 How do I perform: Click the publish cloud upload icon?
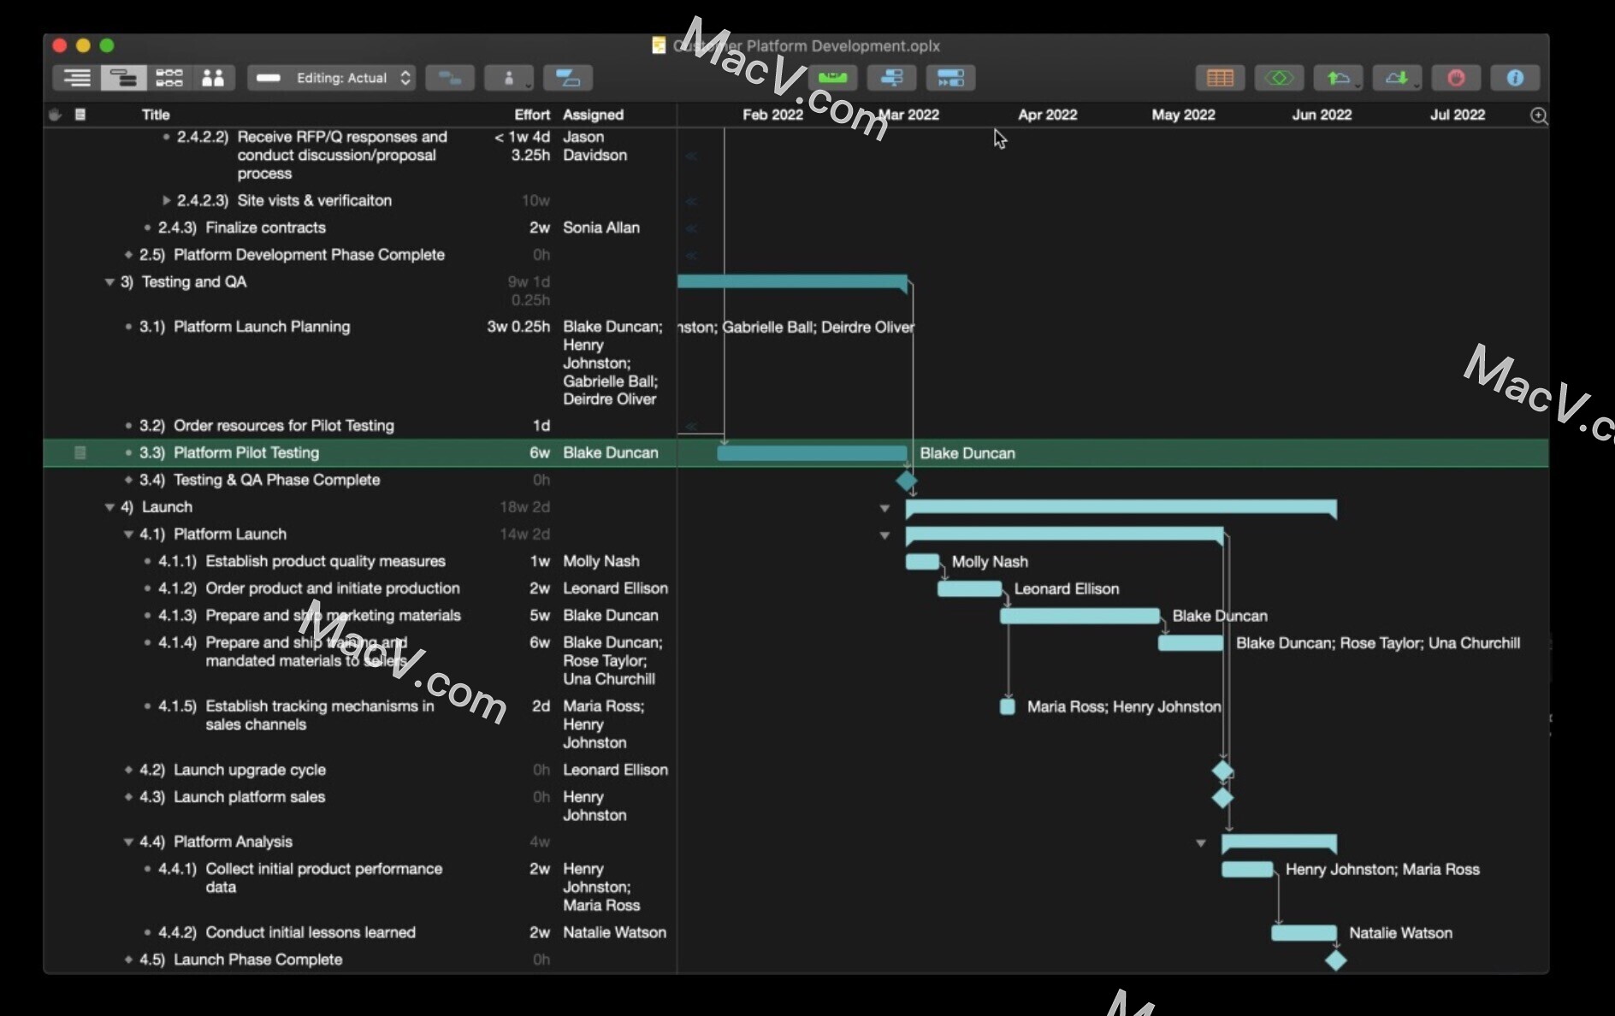pos(1338,78)
